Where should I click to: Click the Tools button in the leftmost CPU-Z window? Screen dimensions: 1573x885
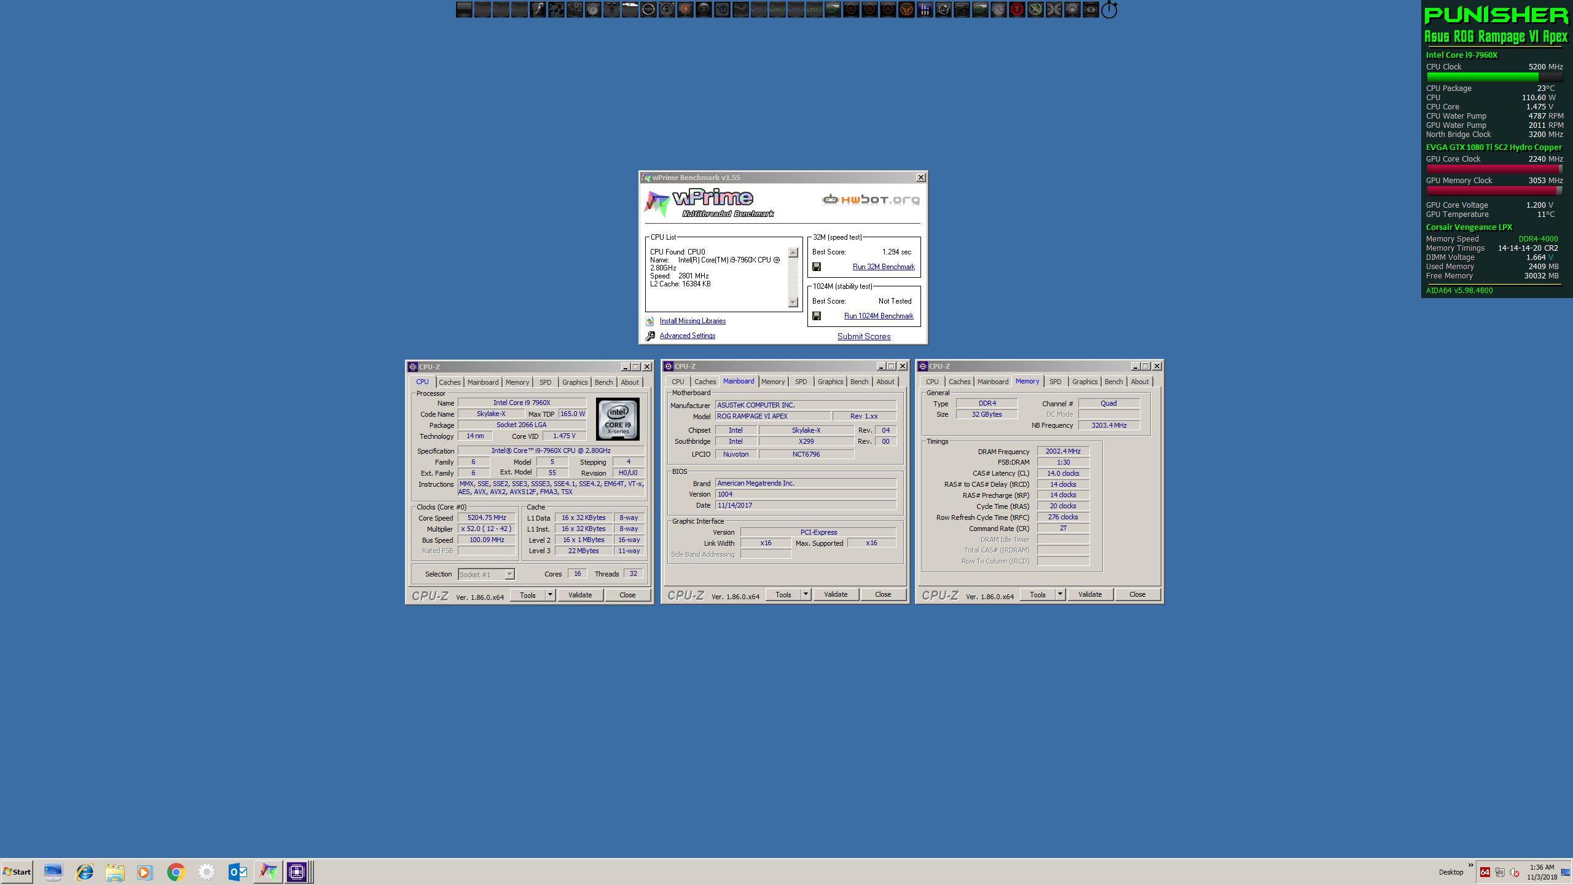(x=528, y=595)
